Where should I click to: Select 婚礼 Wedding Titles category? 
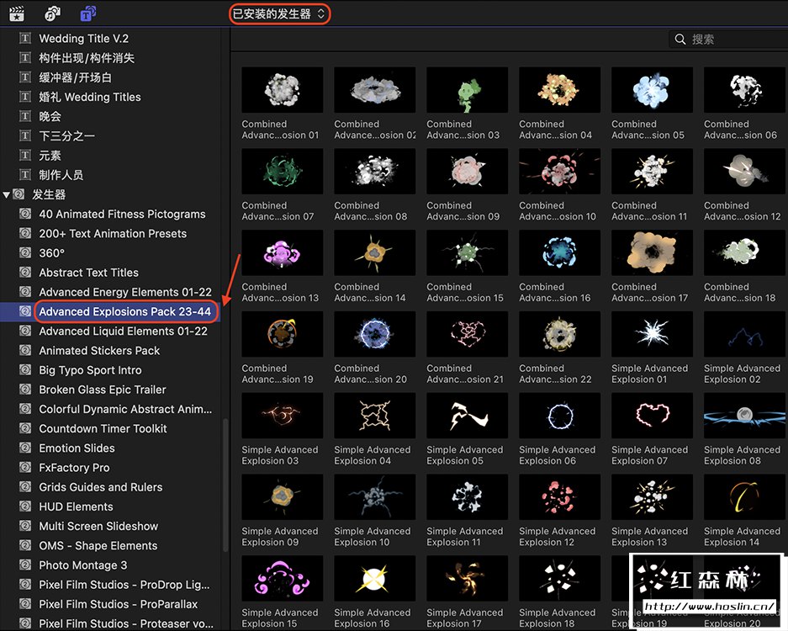coord(110,97)
